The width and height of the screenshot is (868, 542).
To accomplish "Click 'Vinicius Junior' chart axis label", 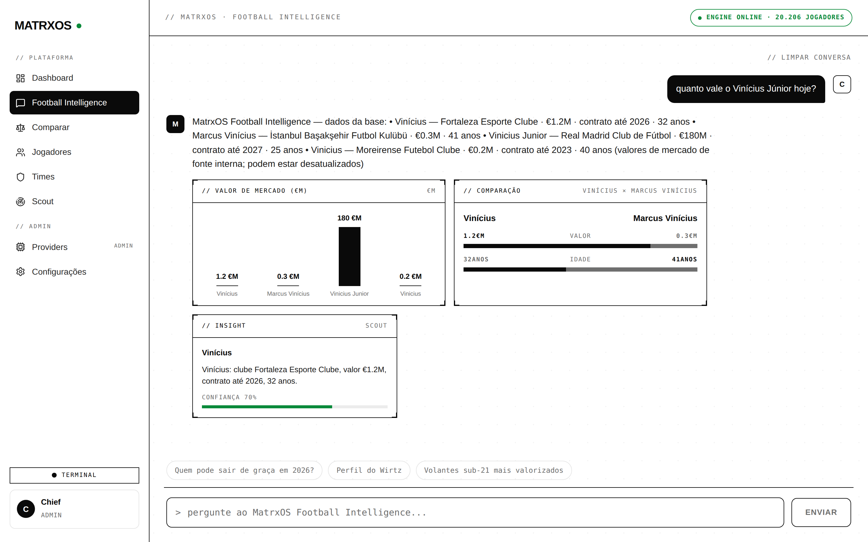I will [349, 294].
